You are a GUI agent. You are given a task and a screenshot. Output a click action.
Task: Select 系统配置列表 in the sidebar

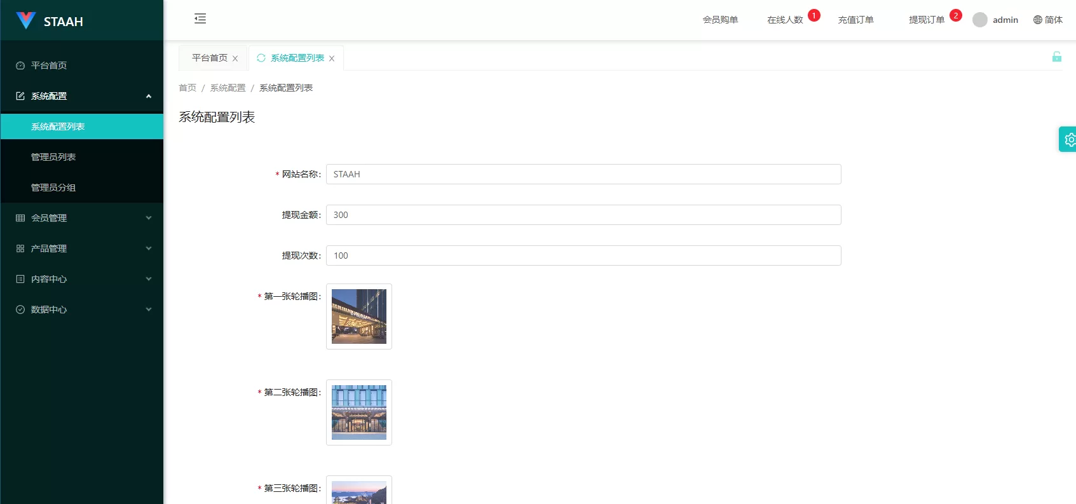point(82,126)
